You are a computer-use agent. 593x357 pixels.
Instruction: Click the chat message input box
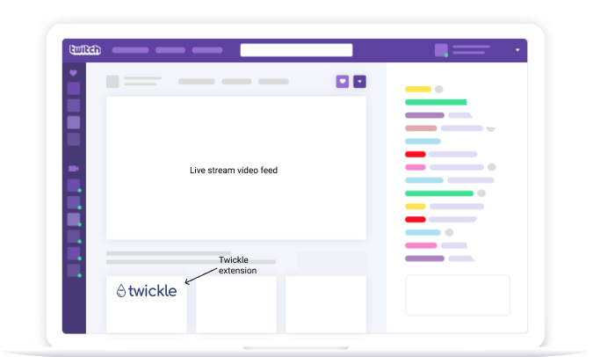click(x=458, y=295)
